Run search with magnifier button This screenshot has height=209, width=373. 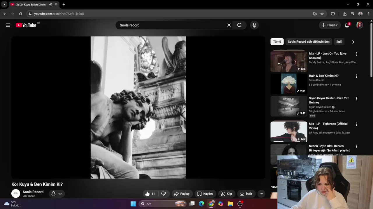240,25
